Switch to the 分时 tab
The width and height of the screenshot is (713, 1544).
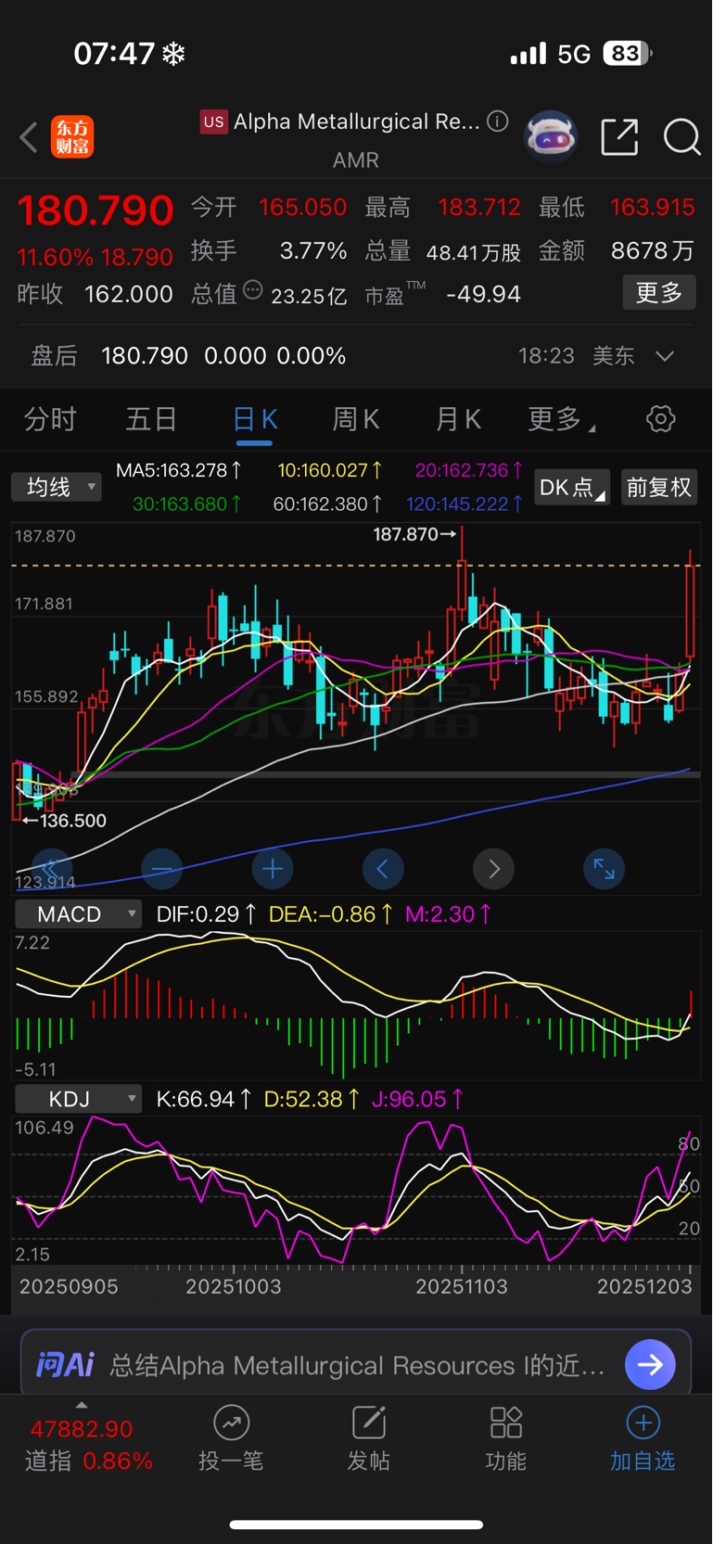pos(50,419)
